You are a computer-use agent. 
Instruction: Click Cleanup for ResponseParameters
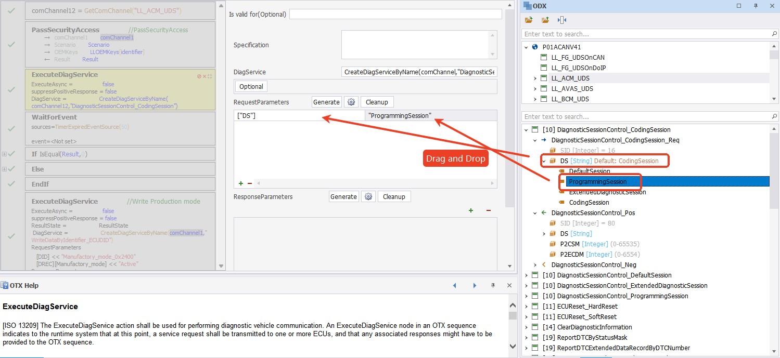(394, 196)
